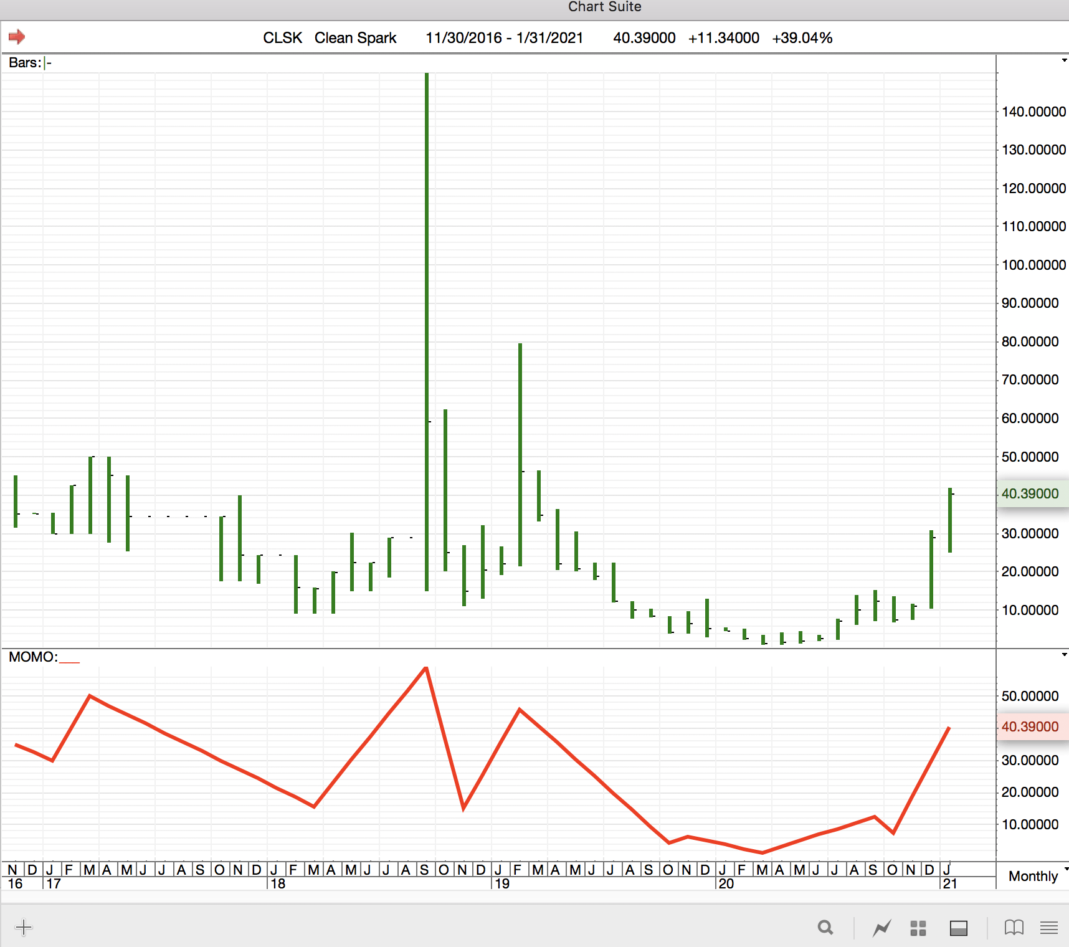Click the year 18 marker on the timeline
Image resolution: width=1069 pixels, height=947 pixels.
pos(278,884)
